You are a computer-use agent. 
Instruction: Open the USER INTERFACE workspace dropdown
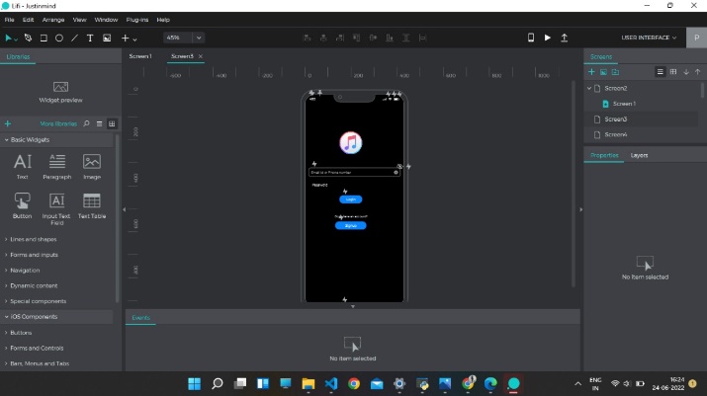(x=649, y=38)
